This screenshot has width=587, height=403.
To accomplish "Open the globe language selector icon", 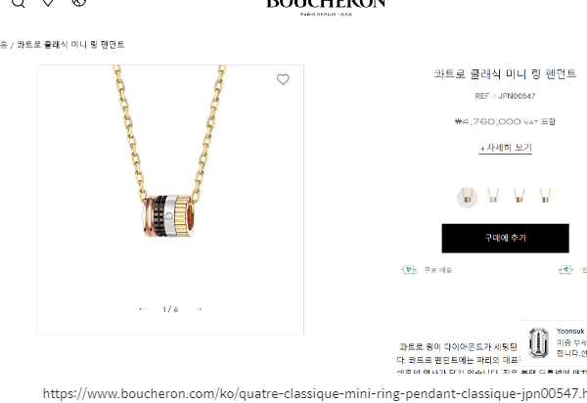I will click(79, 2).
